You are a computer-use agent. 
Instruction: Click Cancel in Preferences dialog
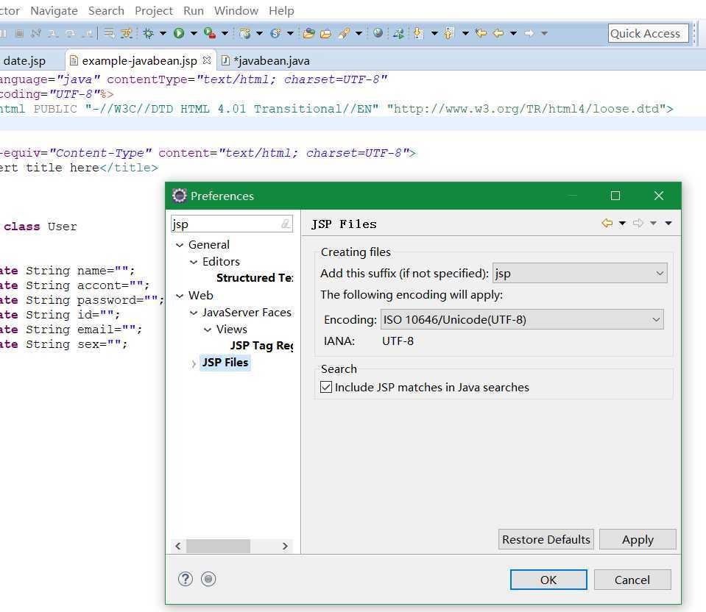(x=632, y=580)
